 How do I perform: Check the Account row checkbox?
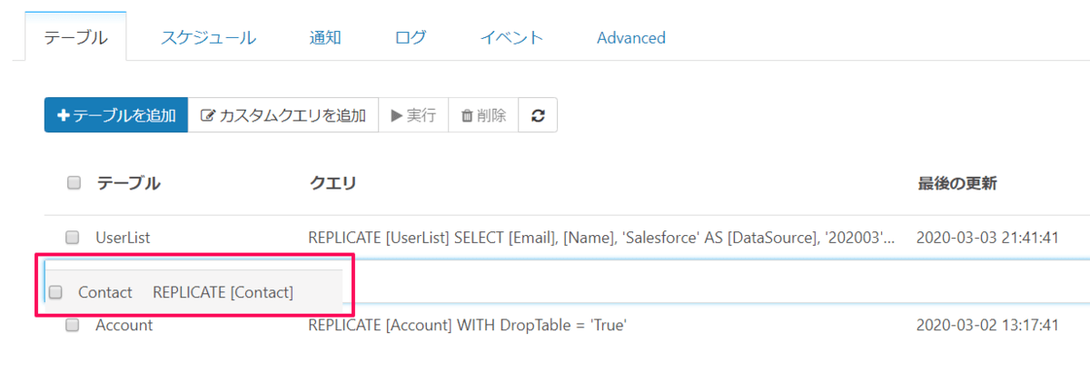tap(73, 325)
